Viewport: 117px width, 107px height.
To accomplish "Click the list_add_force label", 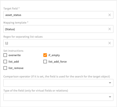I will pyautogui.click(x=57, y=62).
